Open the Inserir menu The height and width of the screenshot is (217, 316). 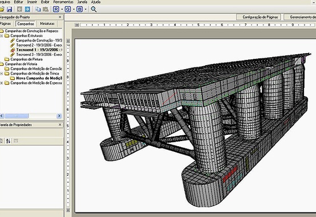[x=32, y=2]
